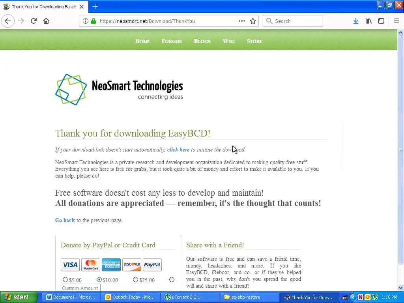
Task: Click the green secure padlock icon
Action: (94, 21)
